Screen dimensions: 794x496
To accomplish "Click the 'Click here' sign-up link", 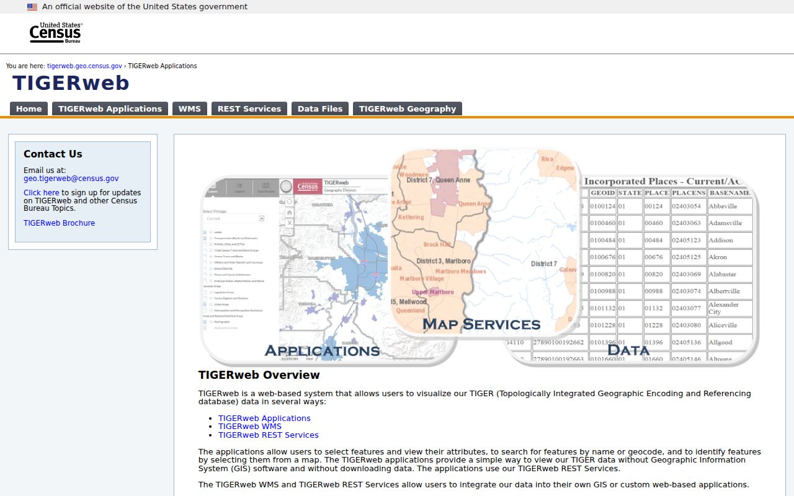I will 42,193.
